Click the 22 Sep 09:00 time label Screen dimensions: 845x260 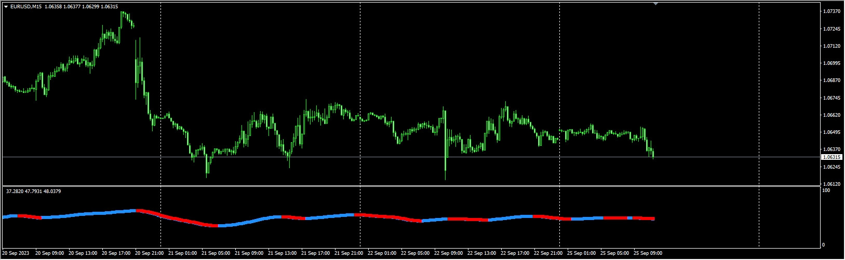pos(449,253)
